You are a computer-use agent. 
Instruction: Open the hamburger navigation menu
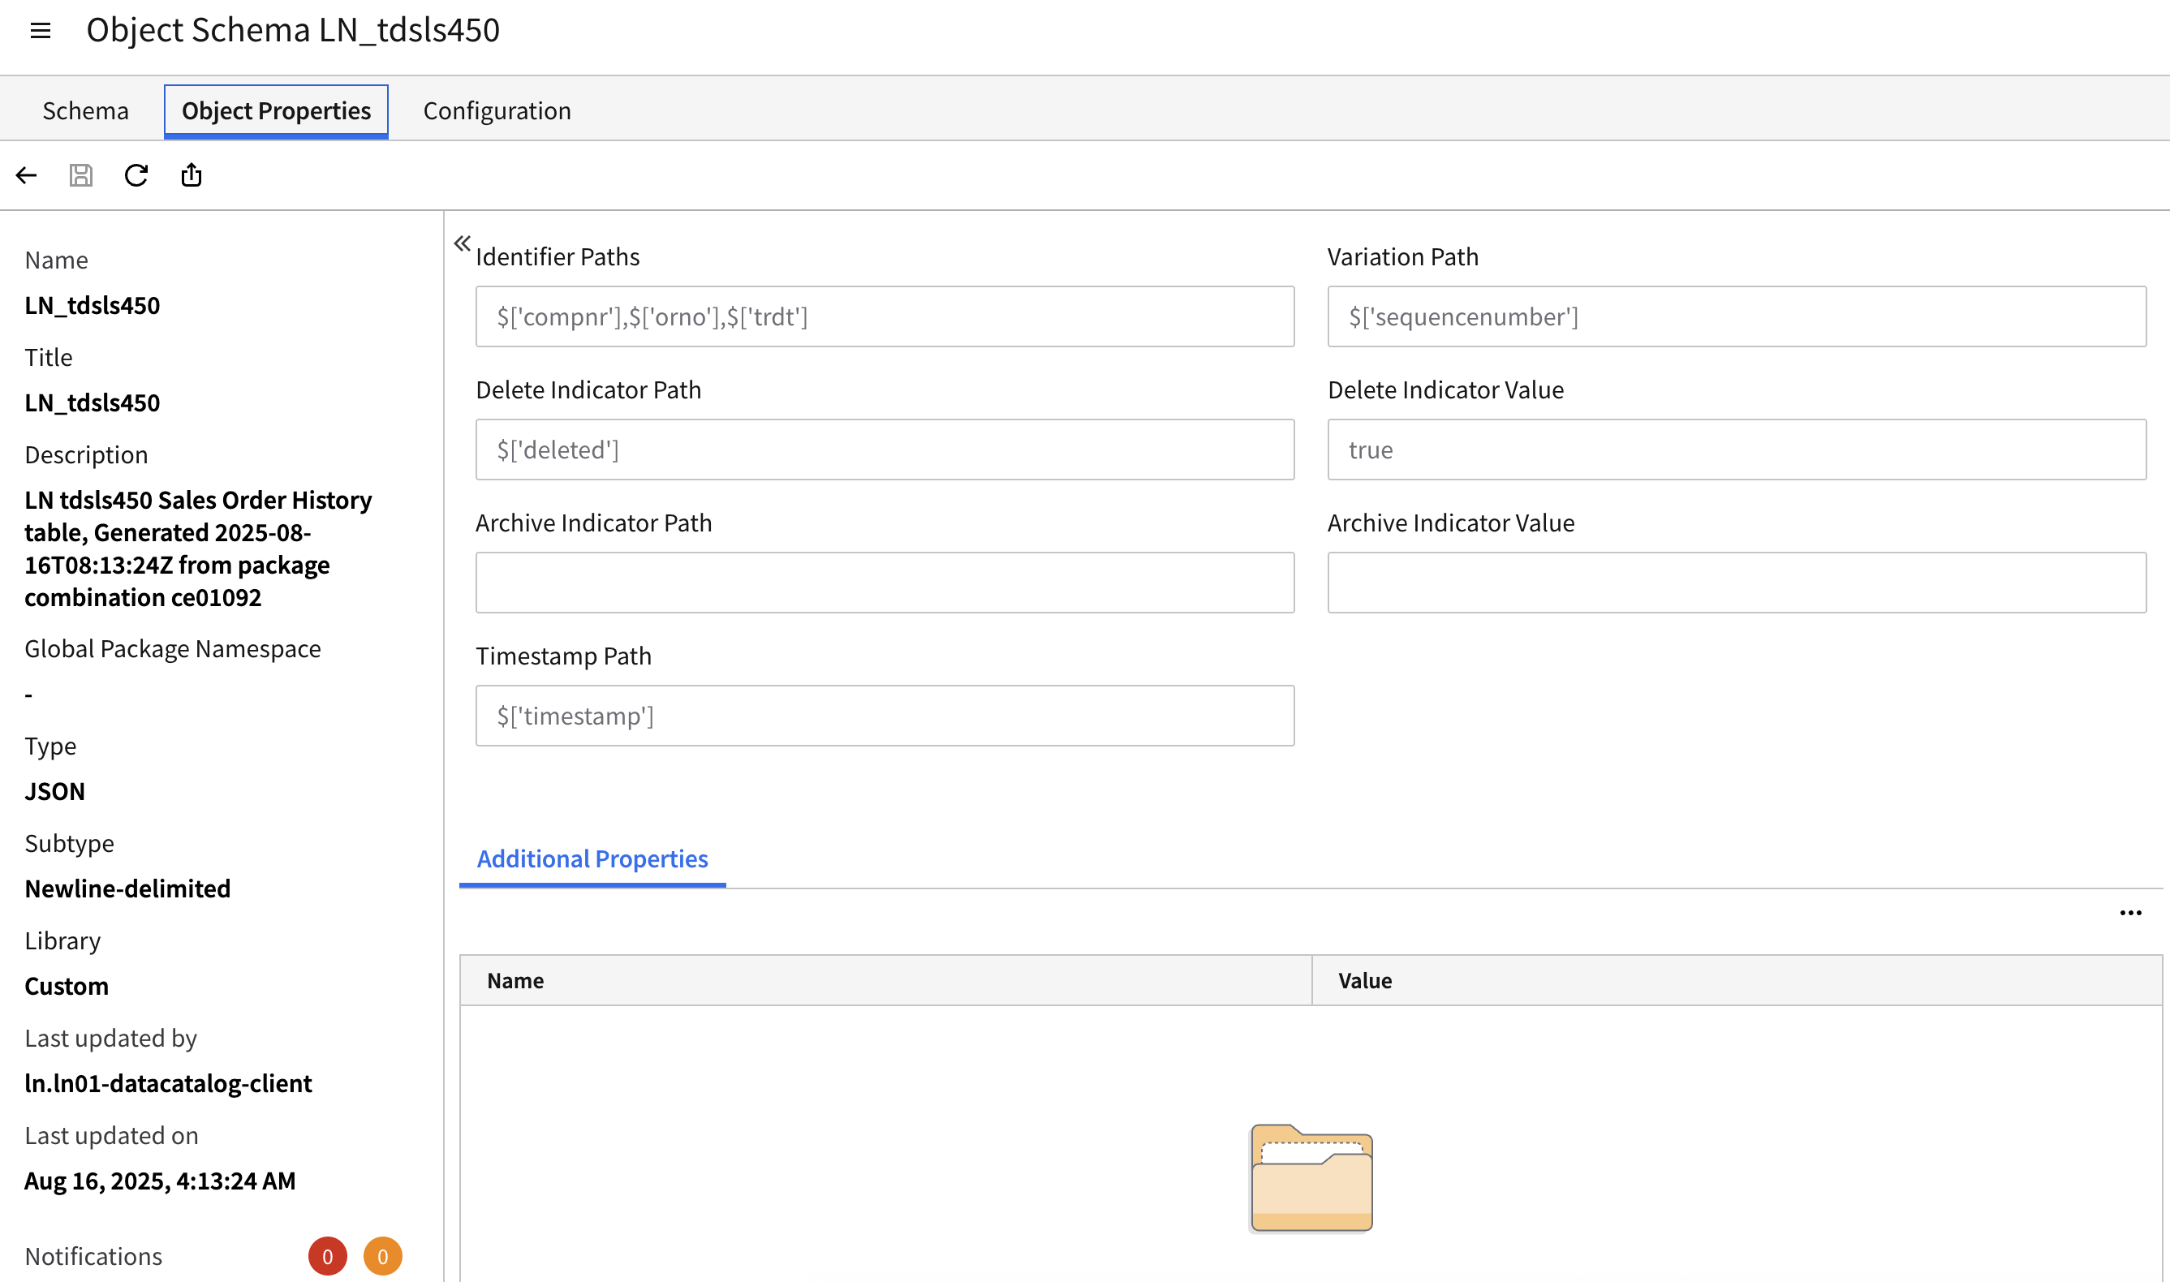[x=40, y=31]
